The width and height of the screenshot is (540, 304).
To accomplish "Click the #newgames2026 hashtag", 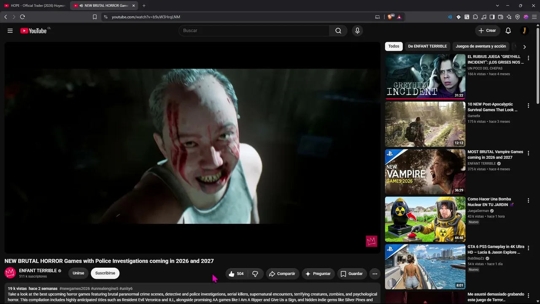I will click(x=75, y=289).
